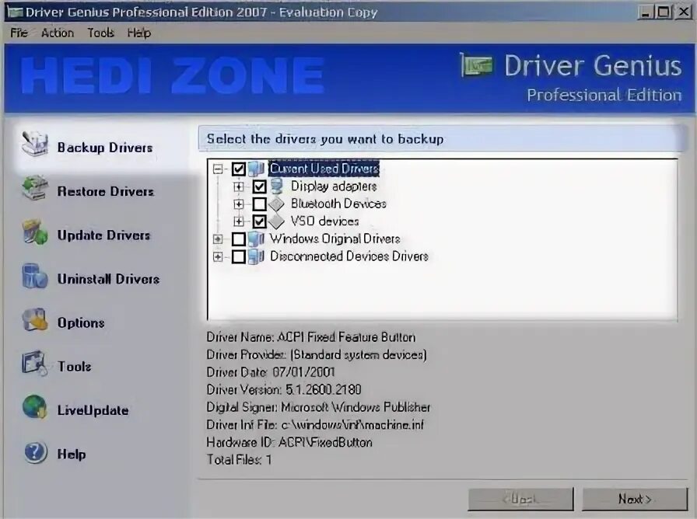Uncheck the VSO devices checkbox
The height and width of the screenshot is (519, 697).
259,221
